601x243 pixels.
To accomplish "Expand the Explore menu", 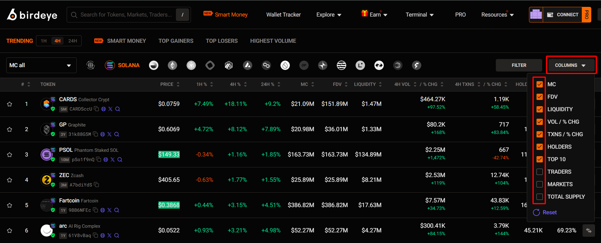I will pyautogui.click(x=329, y=15).
